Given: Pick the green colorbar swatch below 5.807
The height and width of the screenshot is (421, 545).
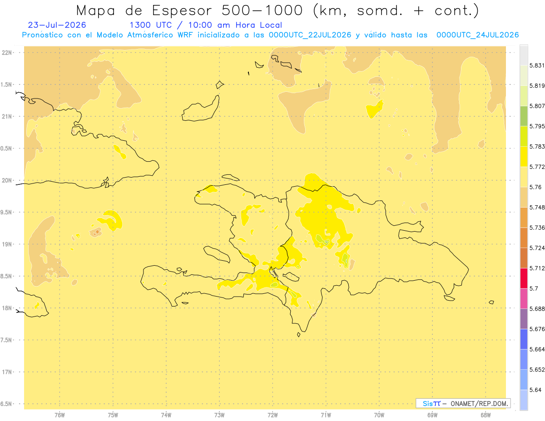Looking at the screenshot, I should pos(524,116).
